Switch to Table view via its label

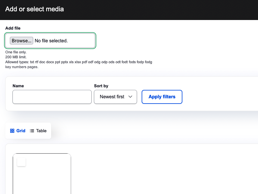(41, 131)
